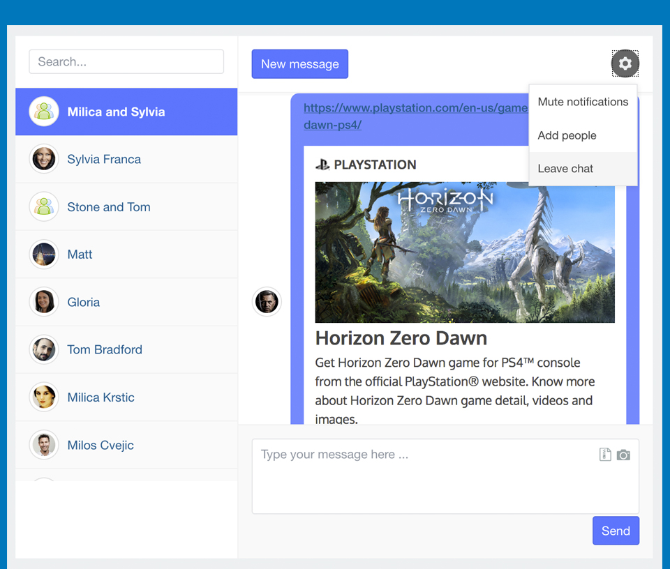Click Milica Krstic's avatar photo
Image resolution: width=670 pixels, height=569 pixels.
coord(43,397)
